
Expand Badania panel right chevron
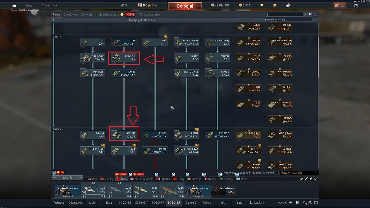(x=81, y=178)
